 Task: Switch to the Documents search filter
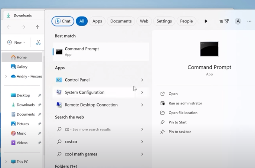(121, 21)
